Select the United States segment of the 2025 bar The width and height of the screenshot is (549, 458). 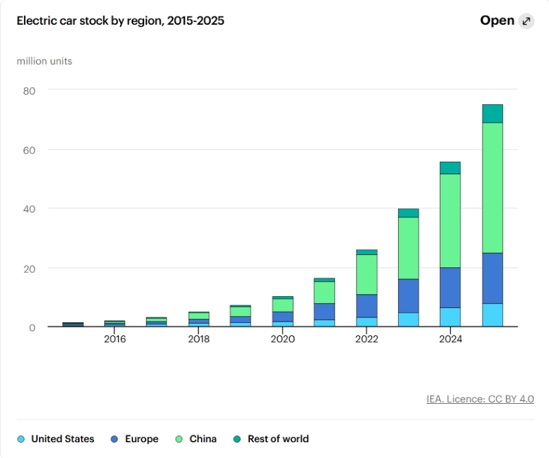[x=493, y=315]
